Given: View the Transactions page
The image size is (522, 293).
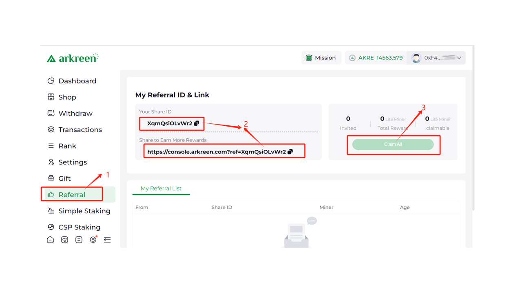Looking at the screenshot, I should [x=80, y=130].
